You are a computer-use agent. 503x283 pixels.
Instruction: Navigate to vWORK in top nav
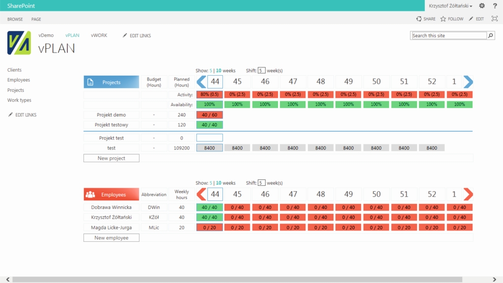[99, 35]
